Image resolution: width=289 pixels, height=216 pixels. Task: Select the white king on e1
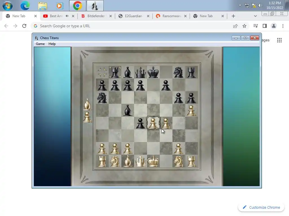pos(153,161)
